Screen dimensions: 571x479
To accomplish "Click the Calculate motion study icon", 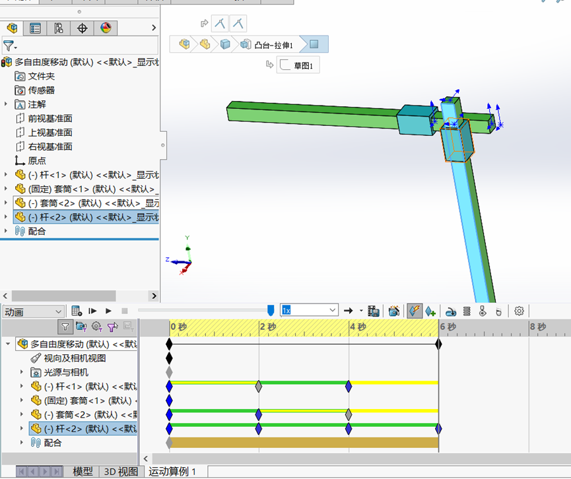I will pos(76,310).
